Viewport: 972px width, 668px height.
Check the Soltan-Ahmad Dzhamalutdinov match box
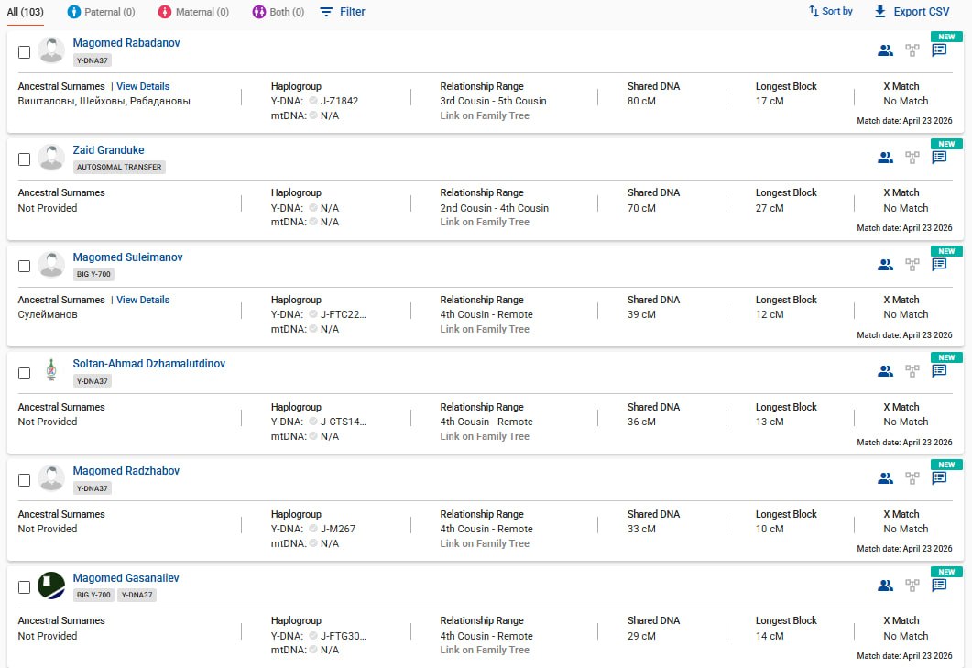tap(24, 373)
